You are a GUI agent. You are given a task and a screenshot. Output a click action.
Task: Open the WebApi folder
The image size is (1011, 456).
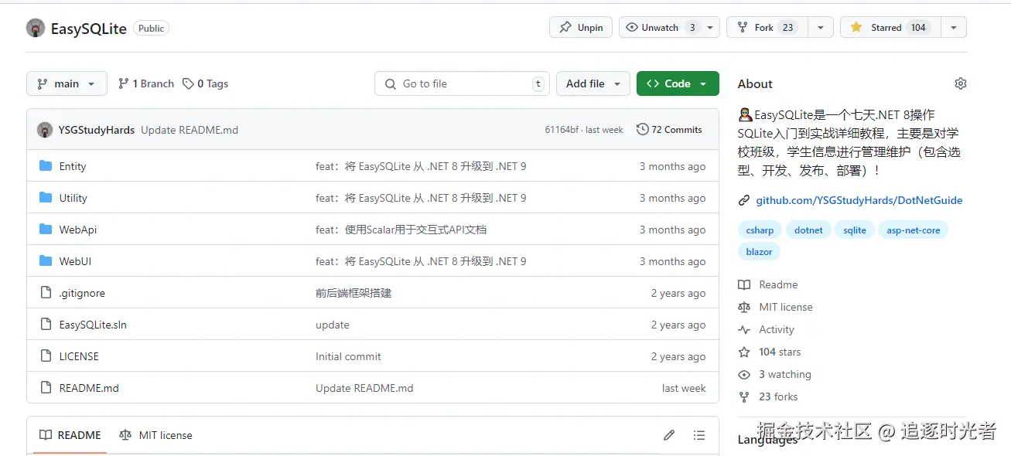[x=78, y=230]
